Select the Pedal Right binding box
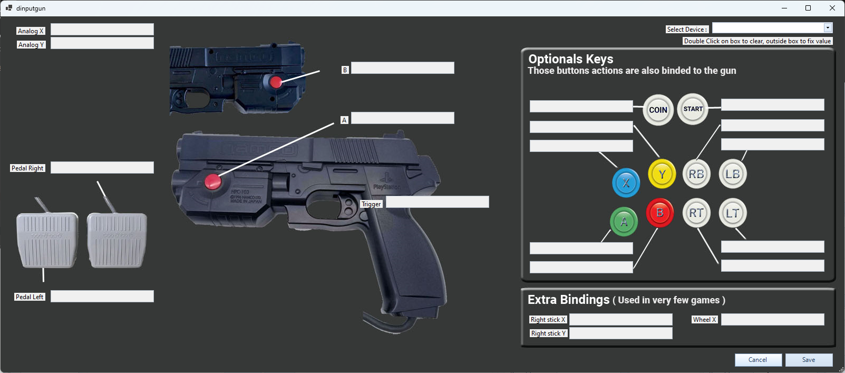Viewport: 845px width, 373px height. pyautogui.click(x=102, y=168)
